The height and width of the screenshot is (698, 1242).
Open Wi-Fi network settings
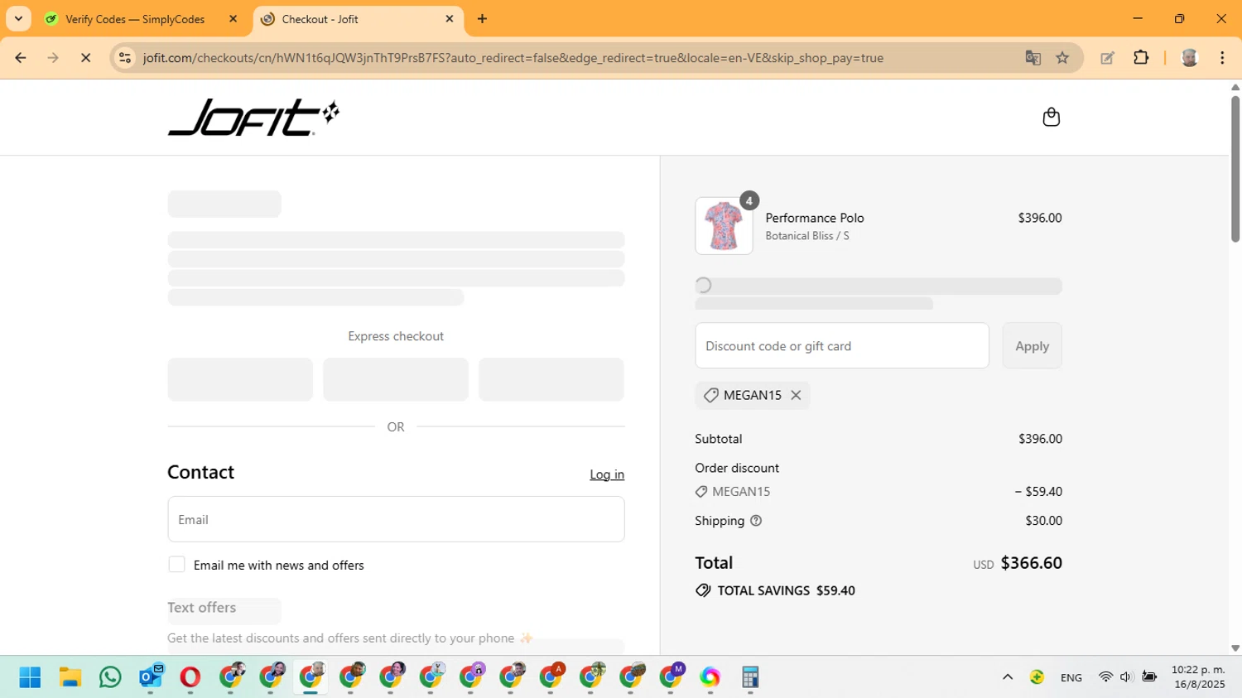tap(1105, 677)
